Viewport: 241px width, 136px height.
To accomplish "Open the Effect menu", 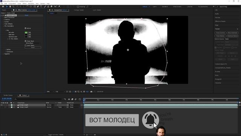I will click(24, 3).
